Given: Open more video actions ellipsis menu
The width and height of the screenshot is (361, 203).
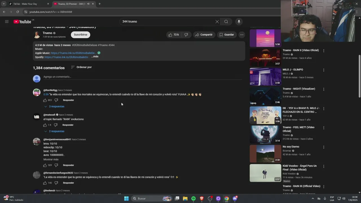Looking at the screenshot, I should [242, 35].
